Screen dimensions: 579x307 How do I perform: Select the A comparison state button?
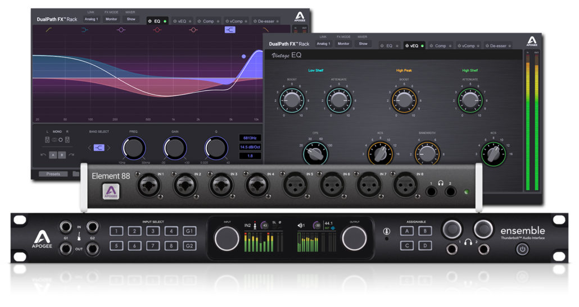[x=53, y=155]
